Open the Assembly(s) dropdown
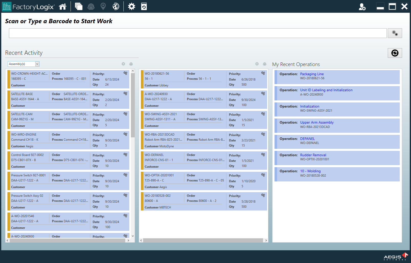The width and height of the screenshot is (411, 263). pyautogui.click(x=24, y=64)
